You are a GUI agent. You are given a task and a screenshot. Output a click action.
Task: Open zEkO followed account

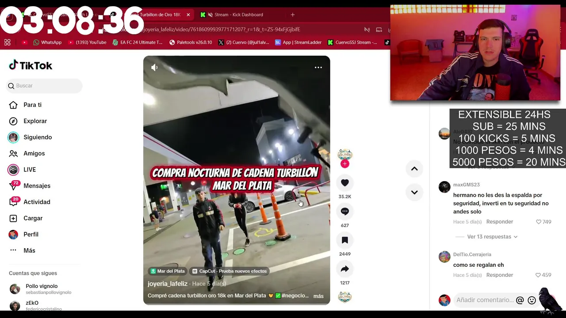coord(36,306)
